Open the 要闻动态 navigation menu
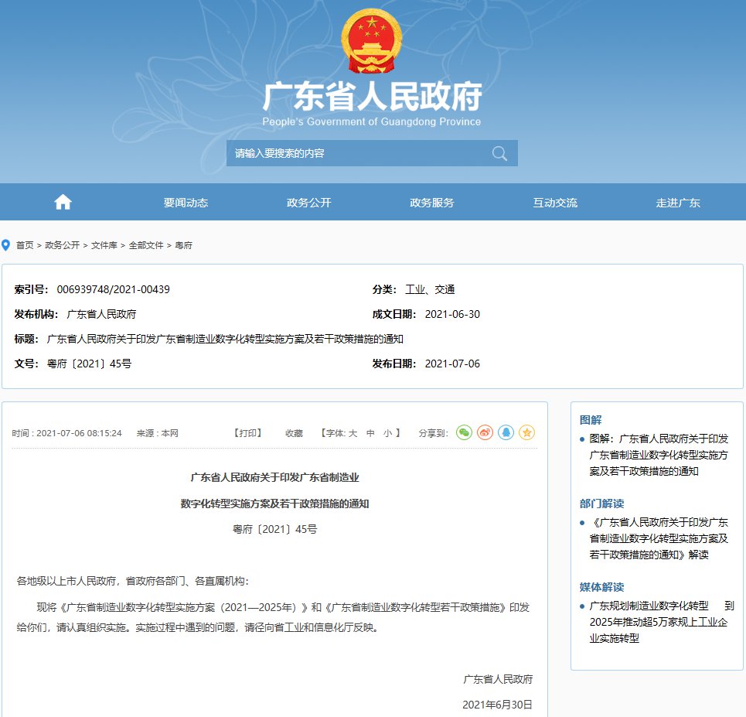This screenshot has height=717, width=746. [186, 203]
